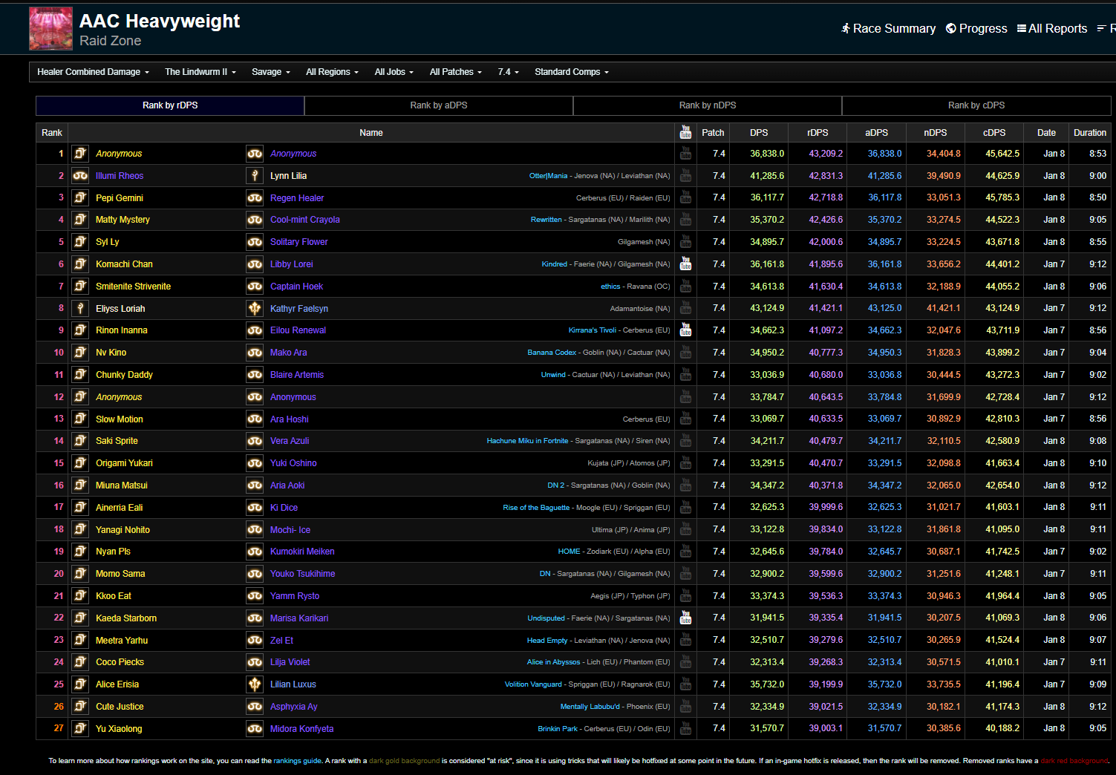Open the Mentally Labubu'd guild link
This screenshot has width=1116, height=775.
point(590,707)
